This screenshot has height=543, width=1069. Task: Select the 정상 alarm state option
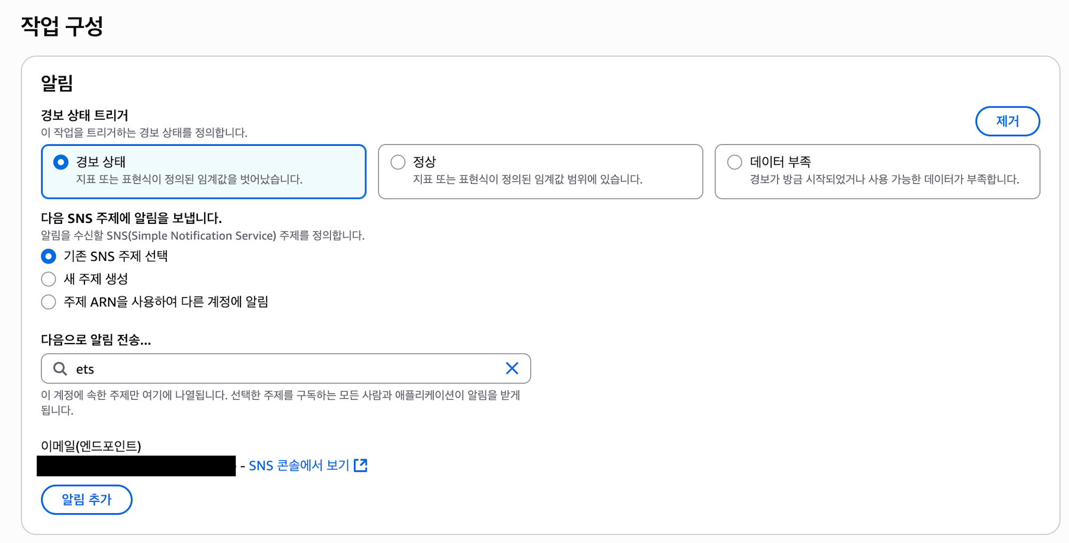[398, 162]
